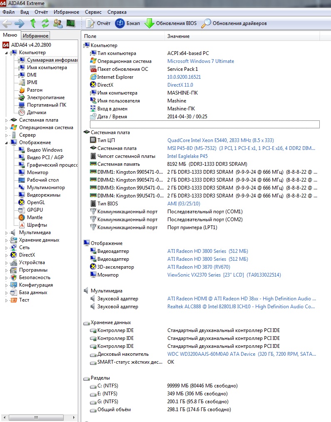Expand the Хранение данных tree node
This screenshot has width=331, height=422.
coord(6,240)
